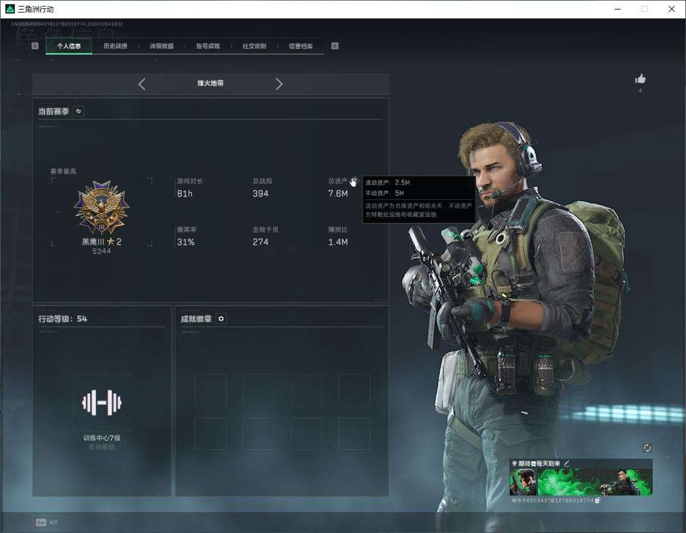Close the 三角洲行动 window
Image resolution: width=686 pixels, height=533 pixels.
tap(672, 9)
